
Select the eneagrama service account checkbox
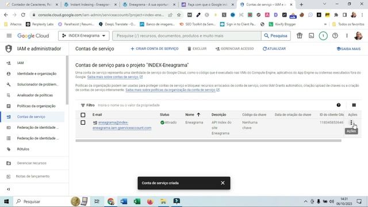(x=83, y=122)
